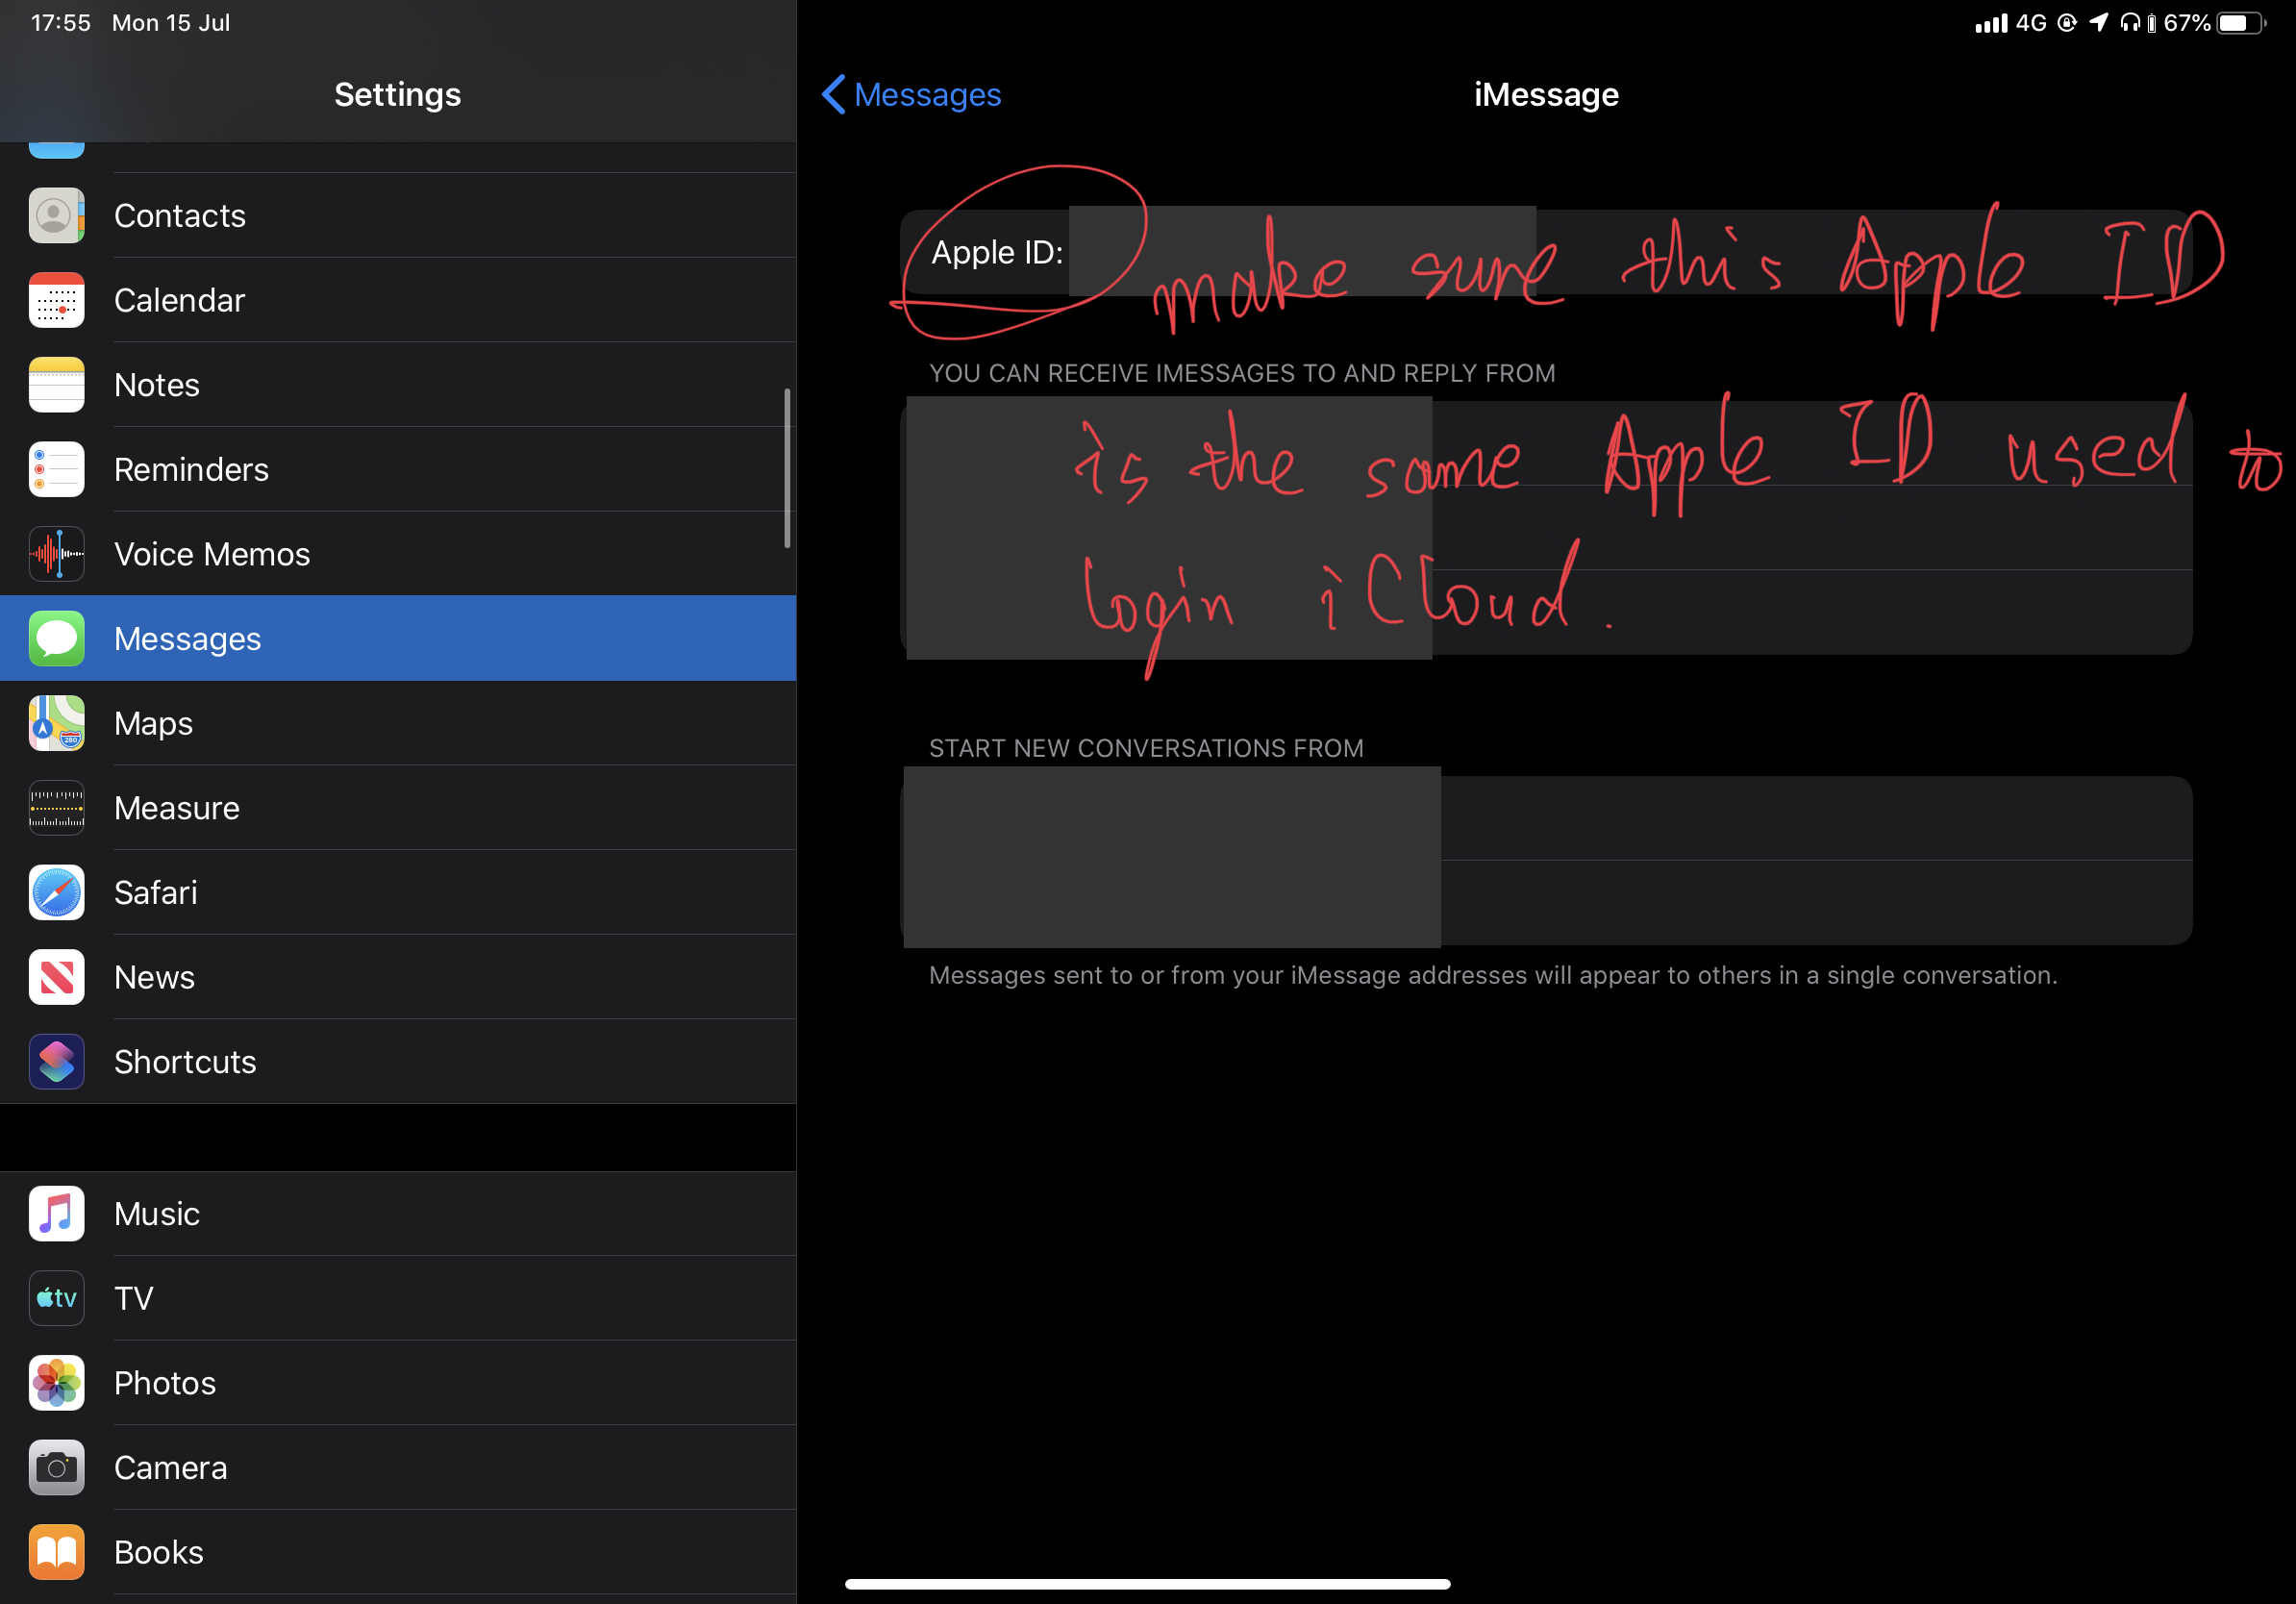Tap the headphones status icon

(2130, 23)
